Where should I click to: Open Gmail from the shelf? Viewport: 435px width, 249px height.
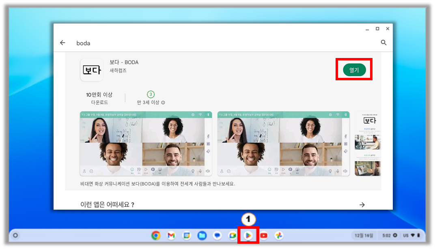point(171,236)
